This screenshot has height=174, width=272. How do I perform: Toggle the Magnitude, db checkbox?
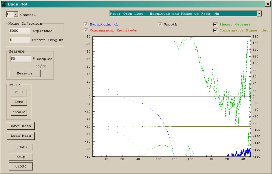[x=86, y=25]
